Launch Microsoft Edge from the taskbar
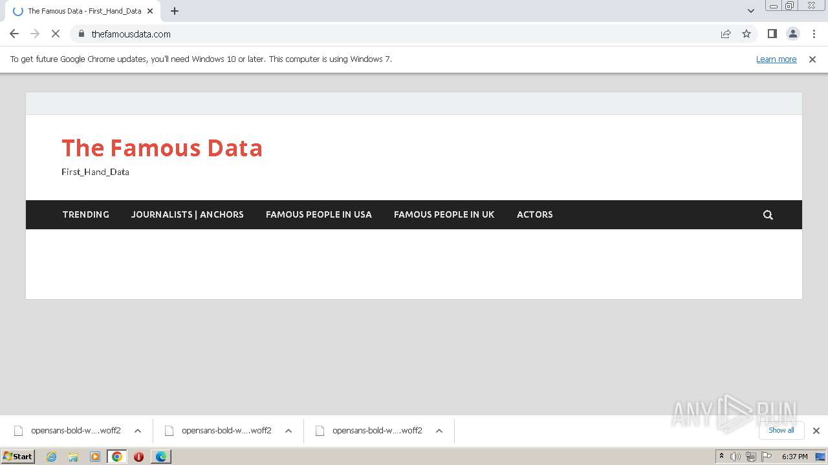 pyautogui.click(x=160, y=457)
